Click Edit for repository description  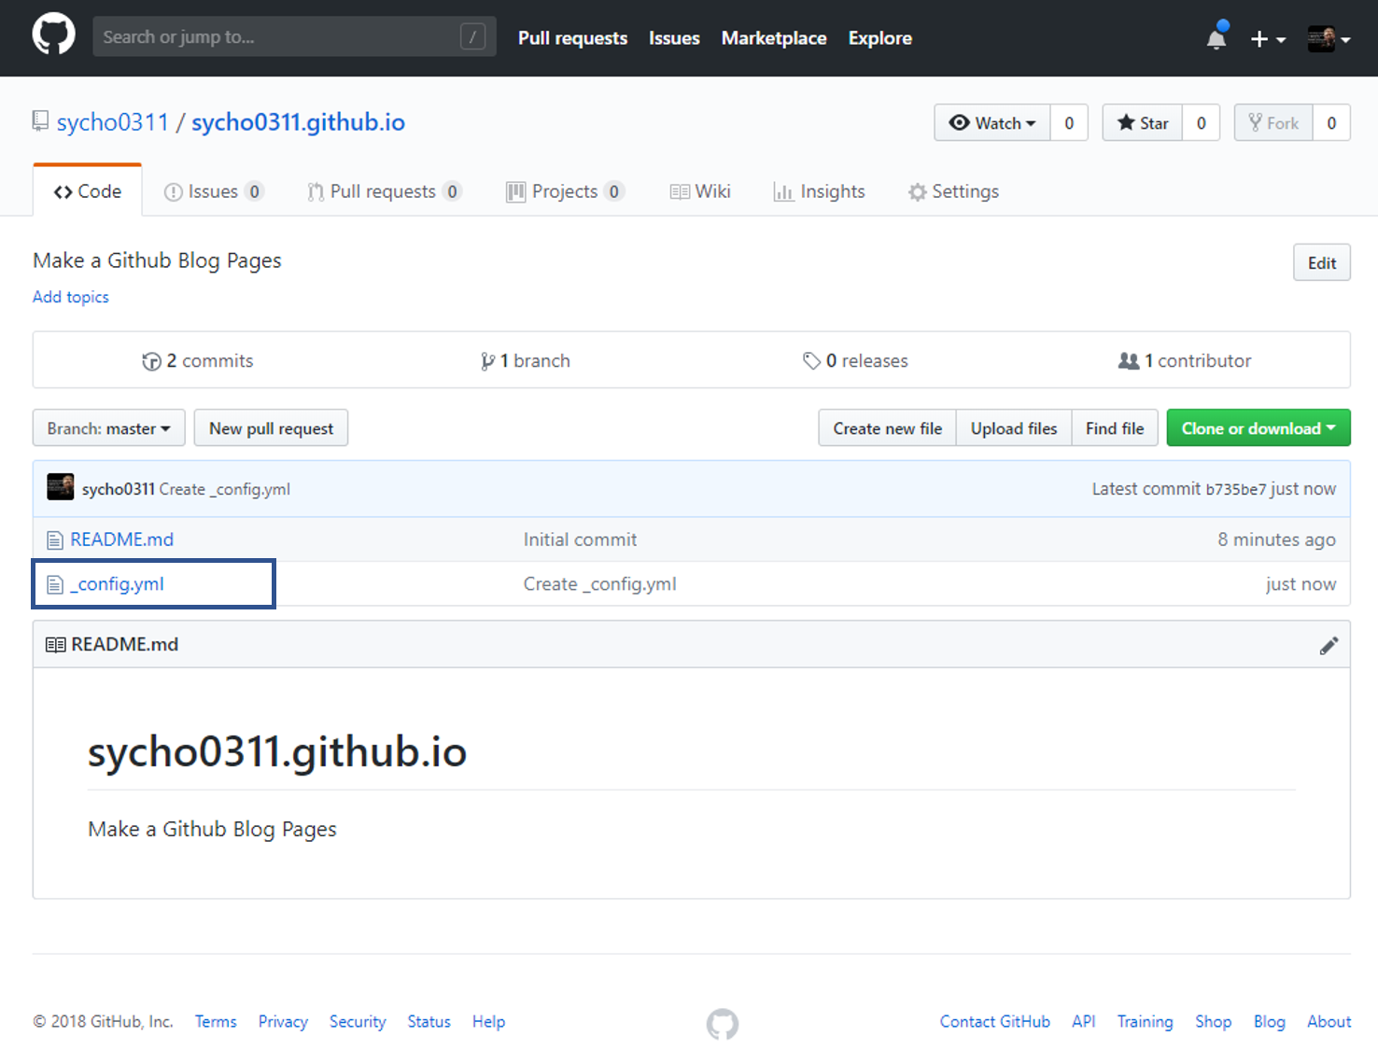[1321, 263]
